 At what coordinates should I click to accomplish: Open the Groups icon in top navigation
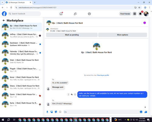(89, 14)
